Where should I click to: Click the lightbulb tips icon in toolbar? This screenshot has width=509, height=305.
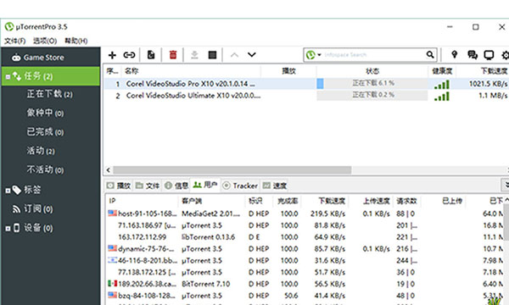(455, 54)
